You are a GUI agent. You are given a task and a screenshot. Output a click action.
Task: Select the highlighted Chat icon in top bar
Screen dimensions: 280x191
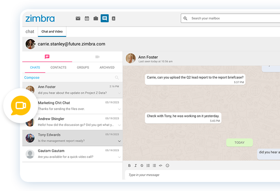point(105,18)
